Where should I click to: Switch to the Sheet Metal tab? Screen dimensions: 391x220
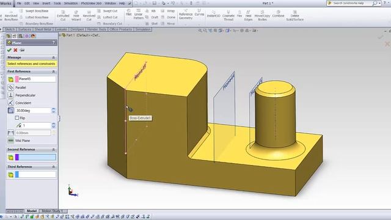point(43,29)
